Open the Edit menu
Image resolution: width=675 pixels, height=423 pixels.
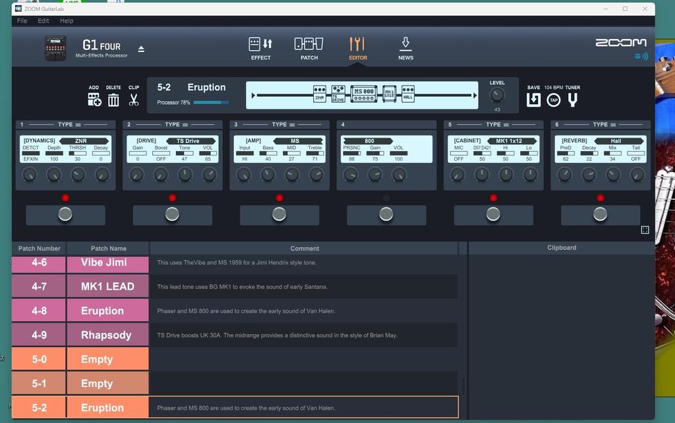click(43, 20)
